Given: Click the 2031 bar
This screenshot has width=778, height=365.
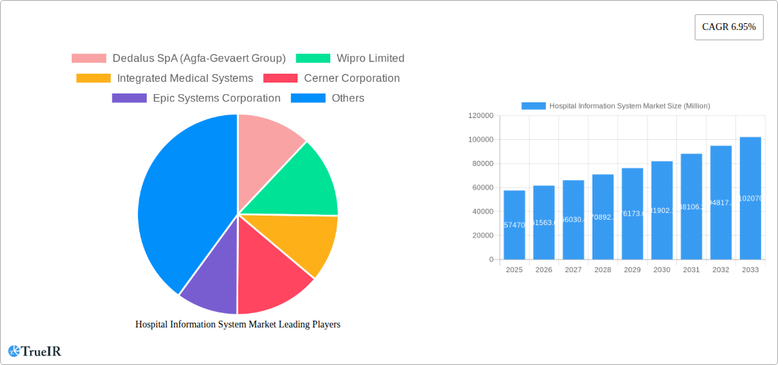Looking at the screenshot, I should 691,206.
